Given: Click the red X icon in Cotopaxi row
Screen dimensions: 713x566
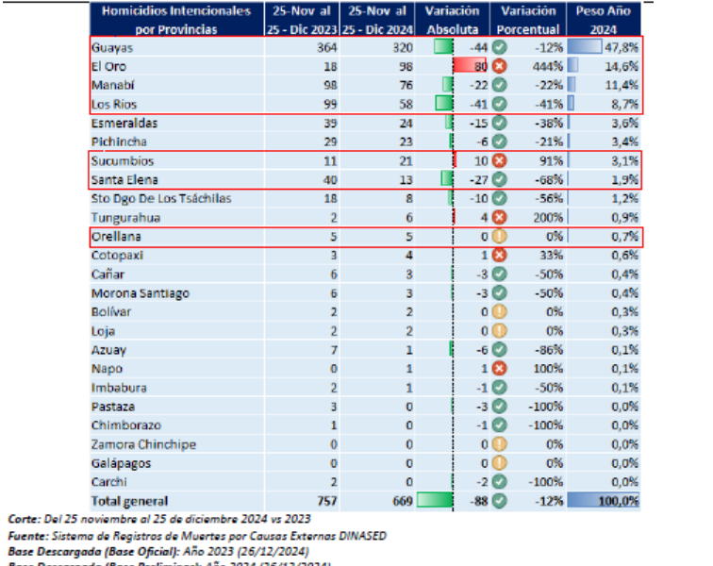Looking at the screenshot, I should coord(498,256).
